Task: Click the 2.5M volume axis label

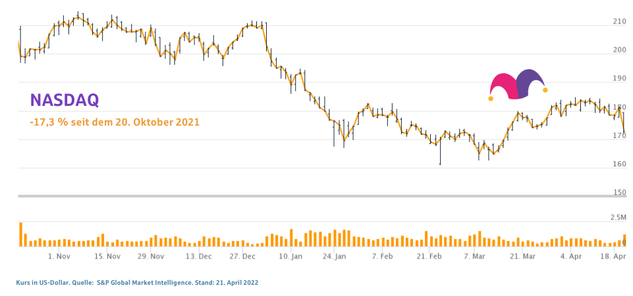Action: coord(618,217)
